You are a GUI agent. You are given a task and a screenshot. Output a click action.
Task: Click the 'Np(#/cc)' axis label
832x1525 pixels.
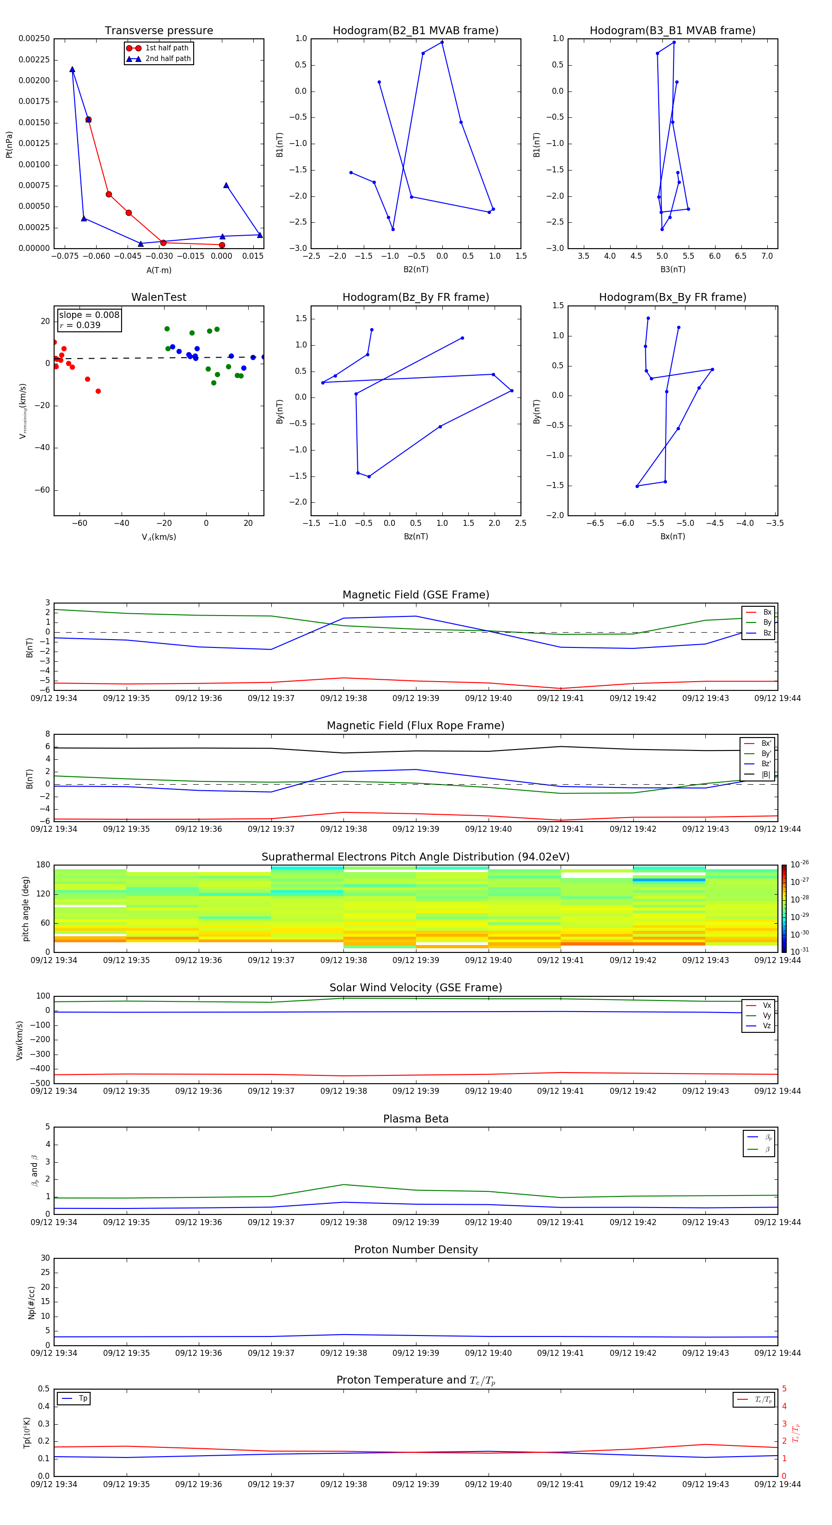point(31,1302)
